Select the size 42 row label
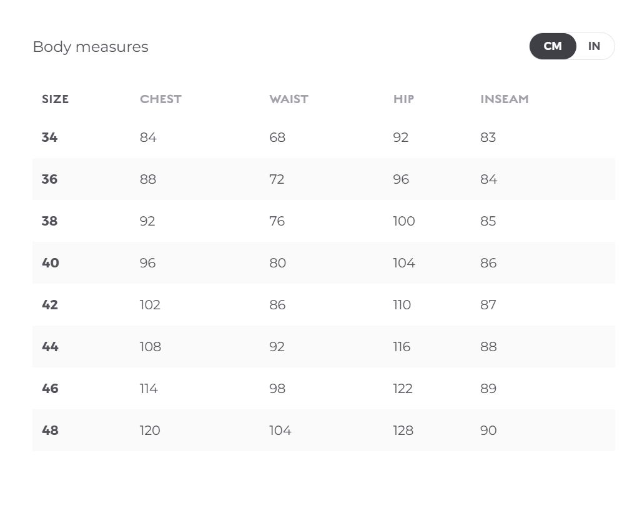The height and width of the screenshot is (508, 637). pos(49,305)
